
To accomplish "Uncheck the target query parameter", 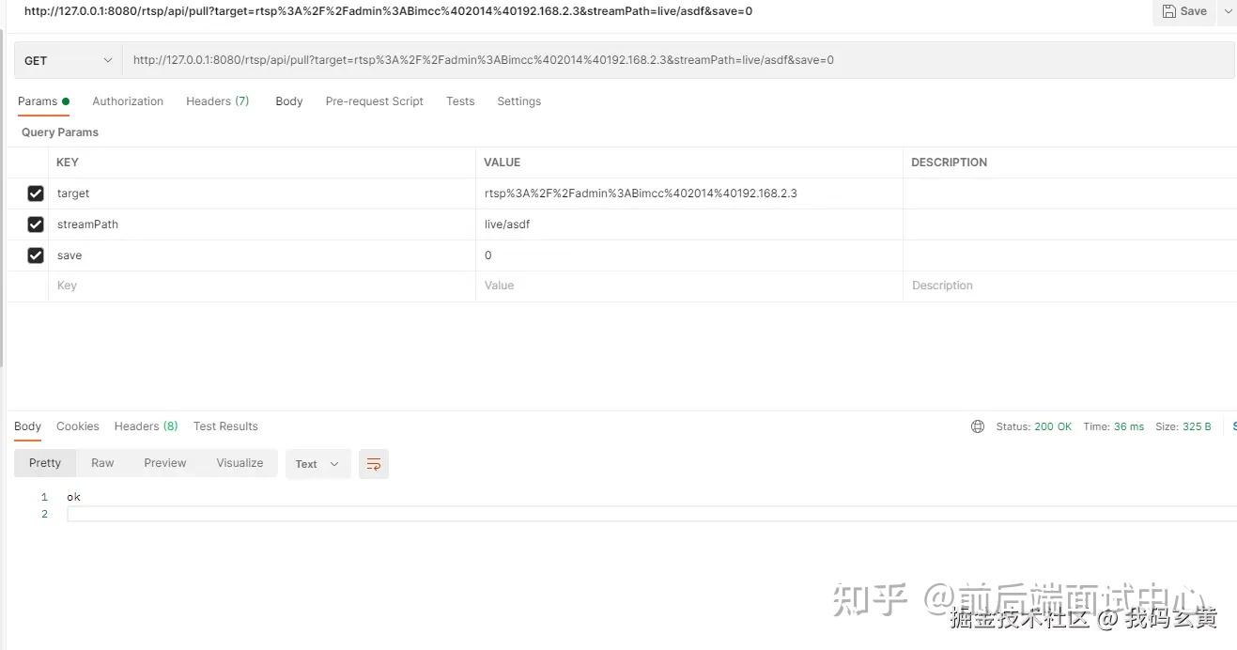I will click(35, 193).
